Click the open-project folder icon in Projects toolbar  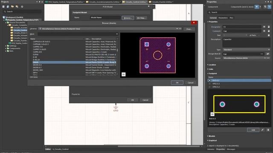pyautogui.click(x=12, y=7)
